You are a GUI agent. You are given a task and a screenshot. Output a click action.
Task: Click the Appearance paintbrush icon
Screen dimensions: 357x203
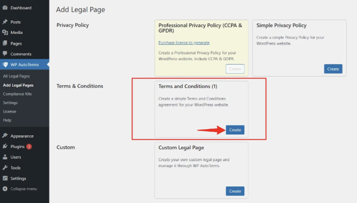pos(5,136)
